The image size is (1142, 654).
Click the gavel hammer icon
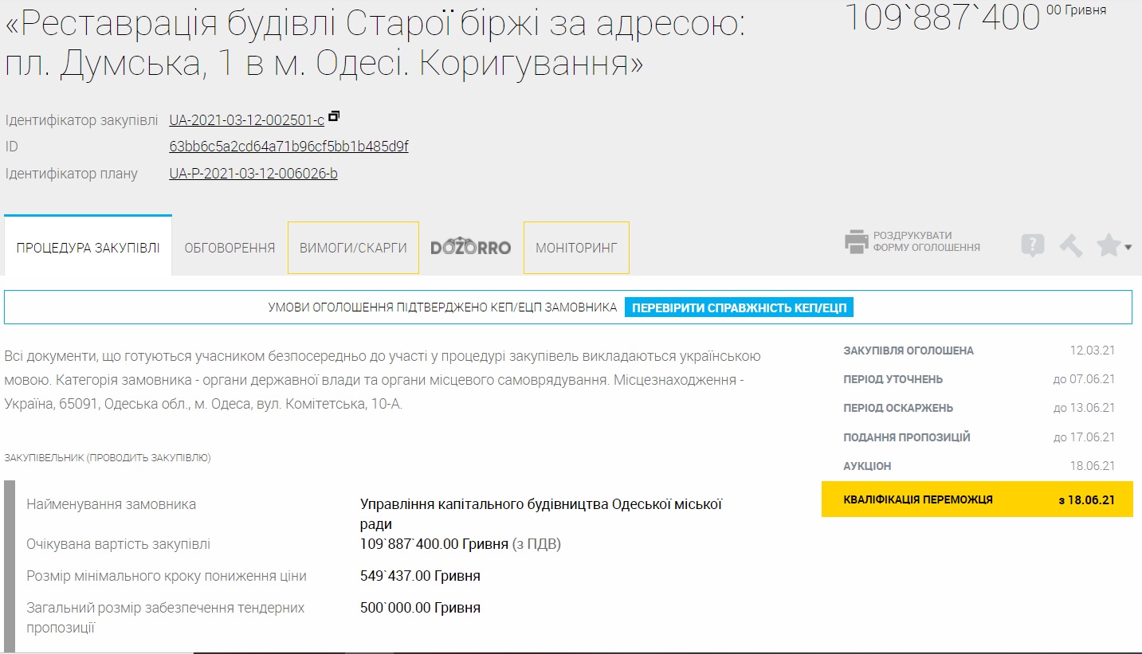click(x=1070, y=245)
